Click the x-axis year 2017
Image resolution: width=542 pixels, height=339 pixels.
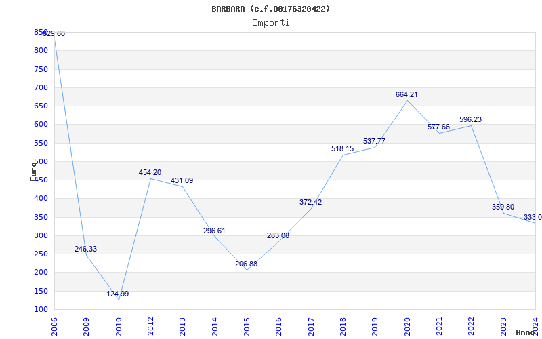[311, 327]
